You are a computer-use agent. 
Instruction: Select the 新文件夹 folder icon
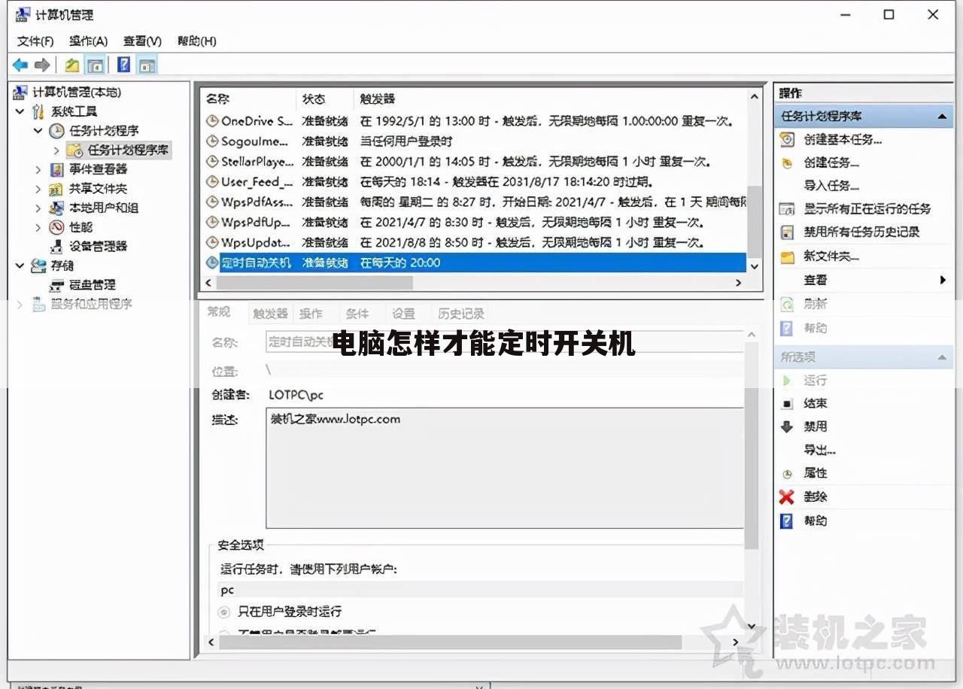(x=786, y=256)
